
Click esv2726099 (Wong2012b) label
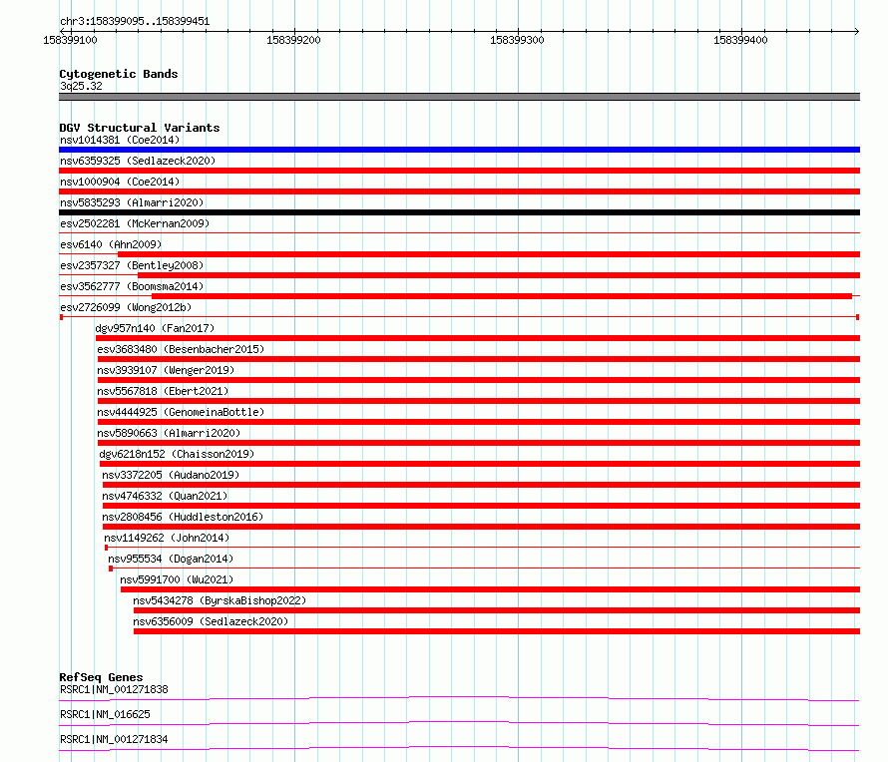pyautogui.click(x=126, y=307)
